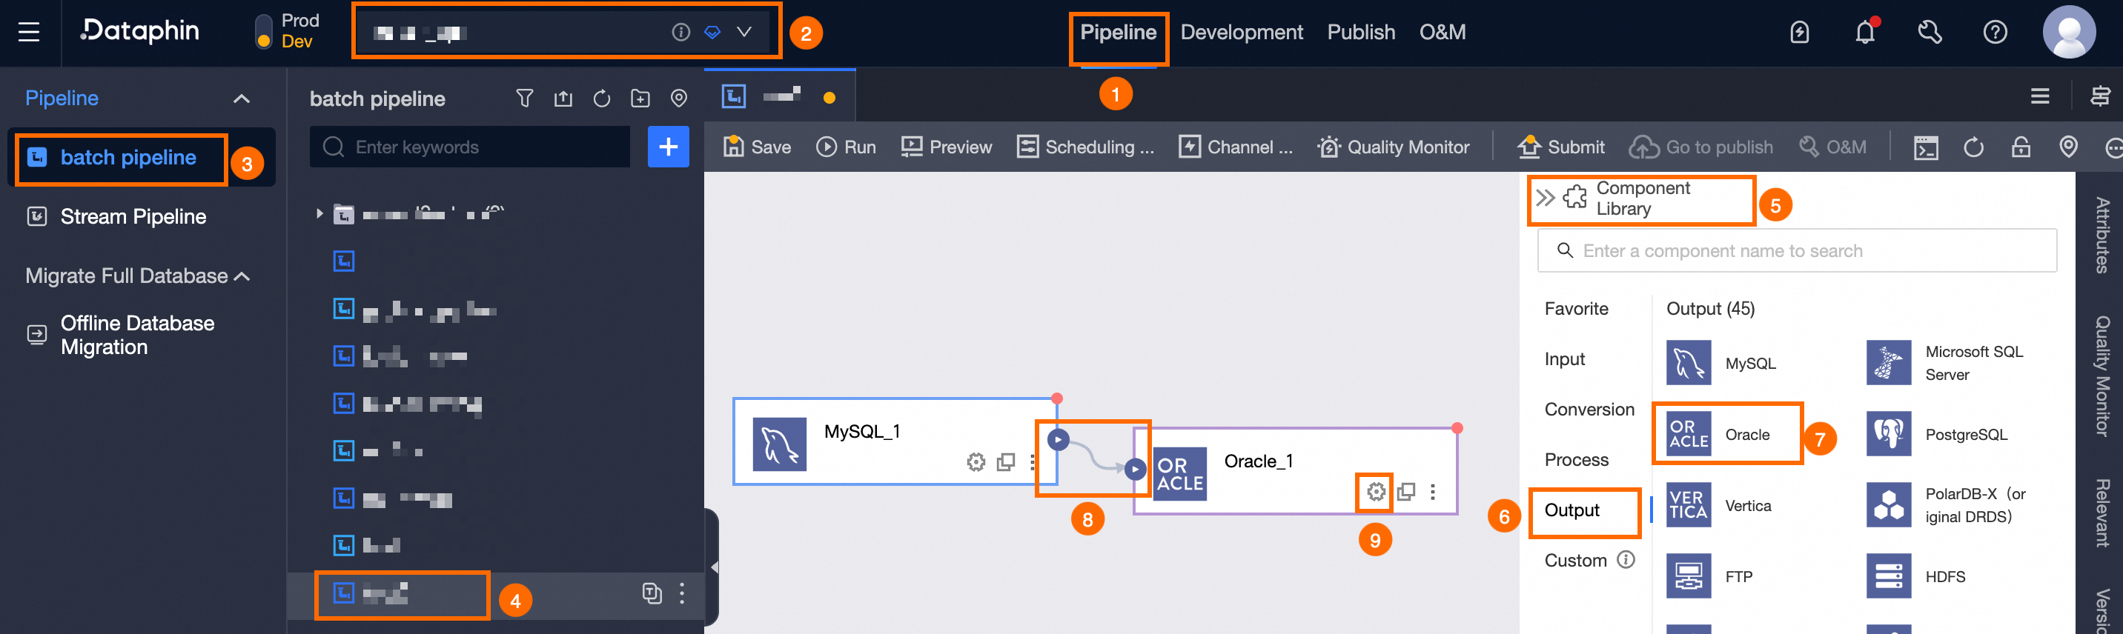Click the lock icon in canvas toolbar
The height and width of the screenshot is (634, 2123).
2021,147
